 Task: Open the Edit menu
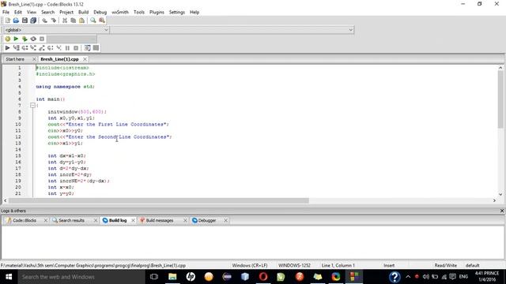click(x=17, y=12)
